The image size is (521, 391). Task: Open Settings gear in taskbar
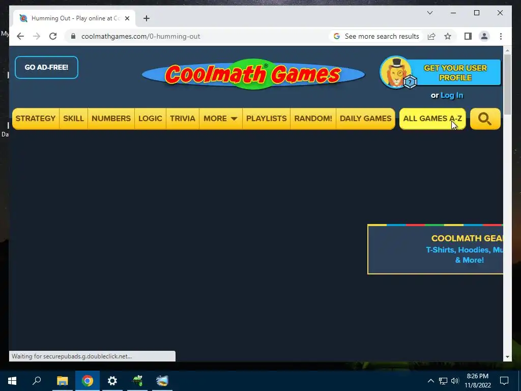[x=112, y=381]
